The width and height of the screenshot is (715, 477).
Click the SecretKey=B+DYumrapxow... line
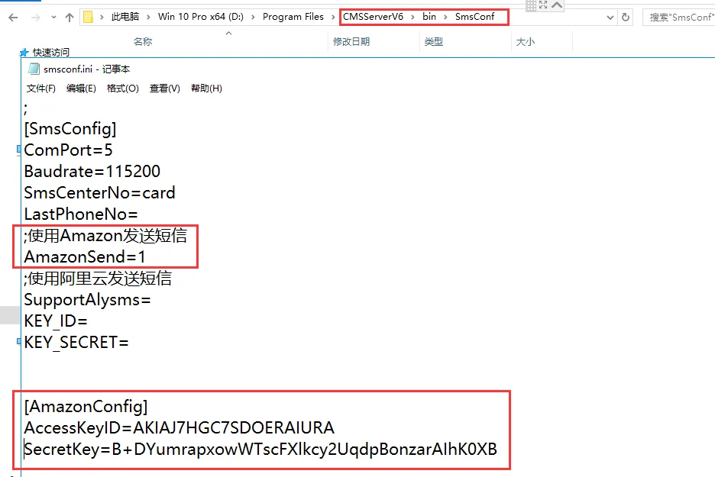click(260, 450)
